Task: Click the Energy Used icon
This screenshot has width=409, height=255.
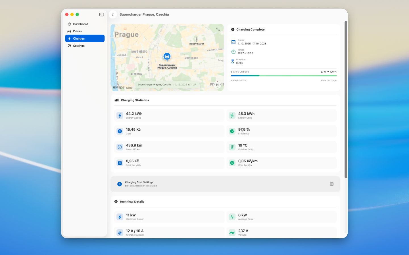Action: point(232,115)
